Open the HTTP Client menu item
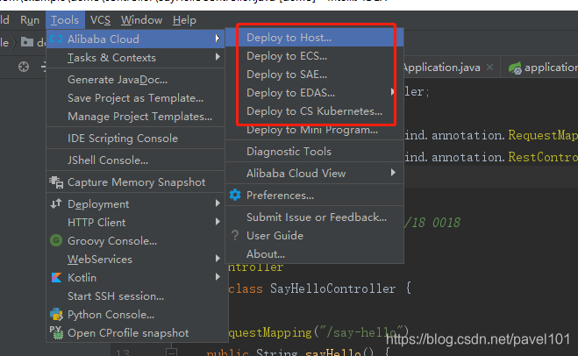The height and width of the screenshot is (356, 578). pyautogui.click(x=136, y=223)
